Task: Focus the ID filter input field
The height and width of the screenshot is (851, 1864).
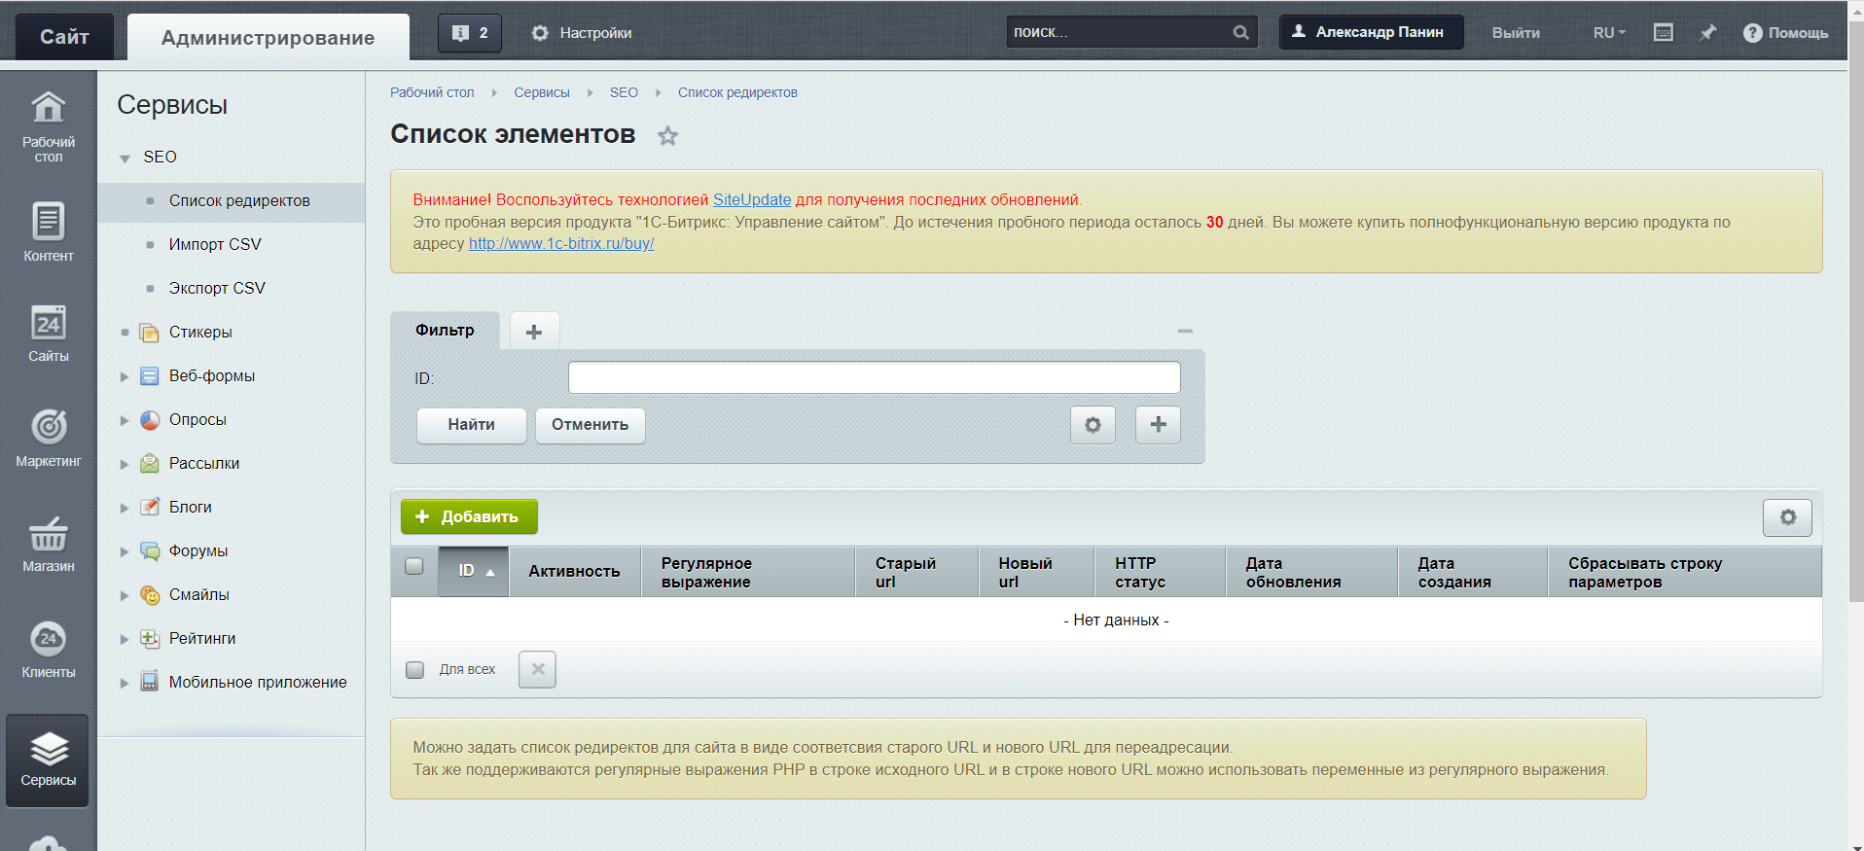Action: coord(874,377)
